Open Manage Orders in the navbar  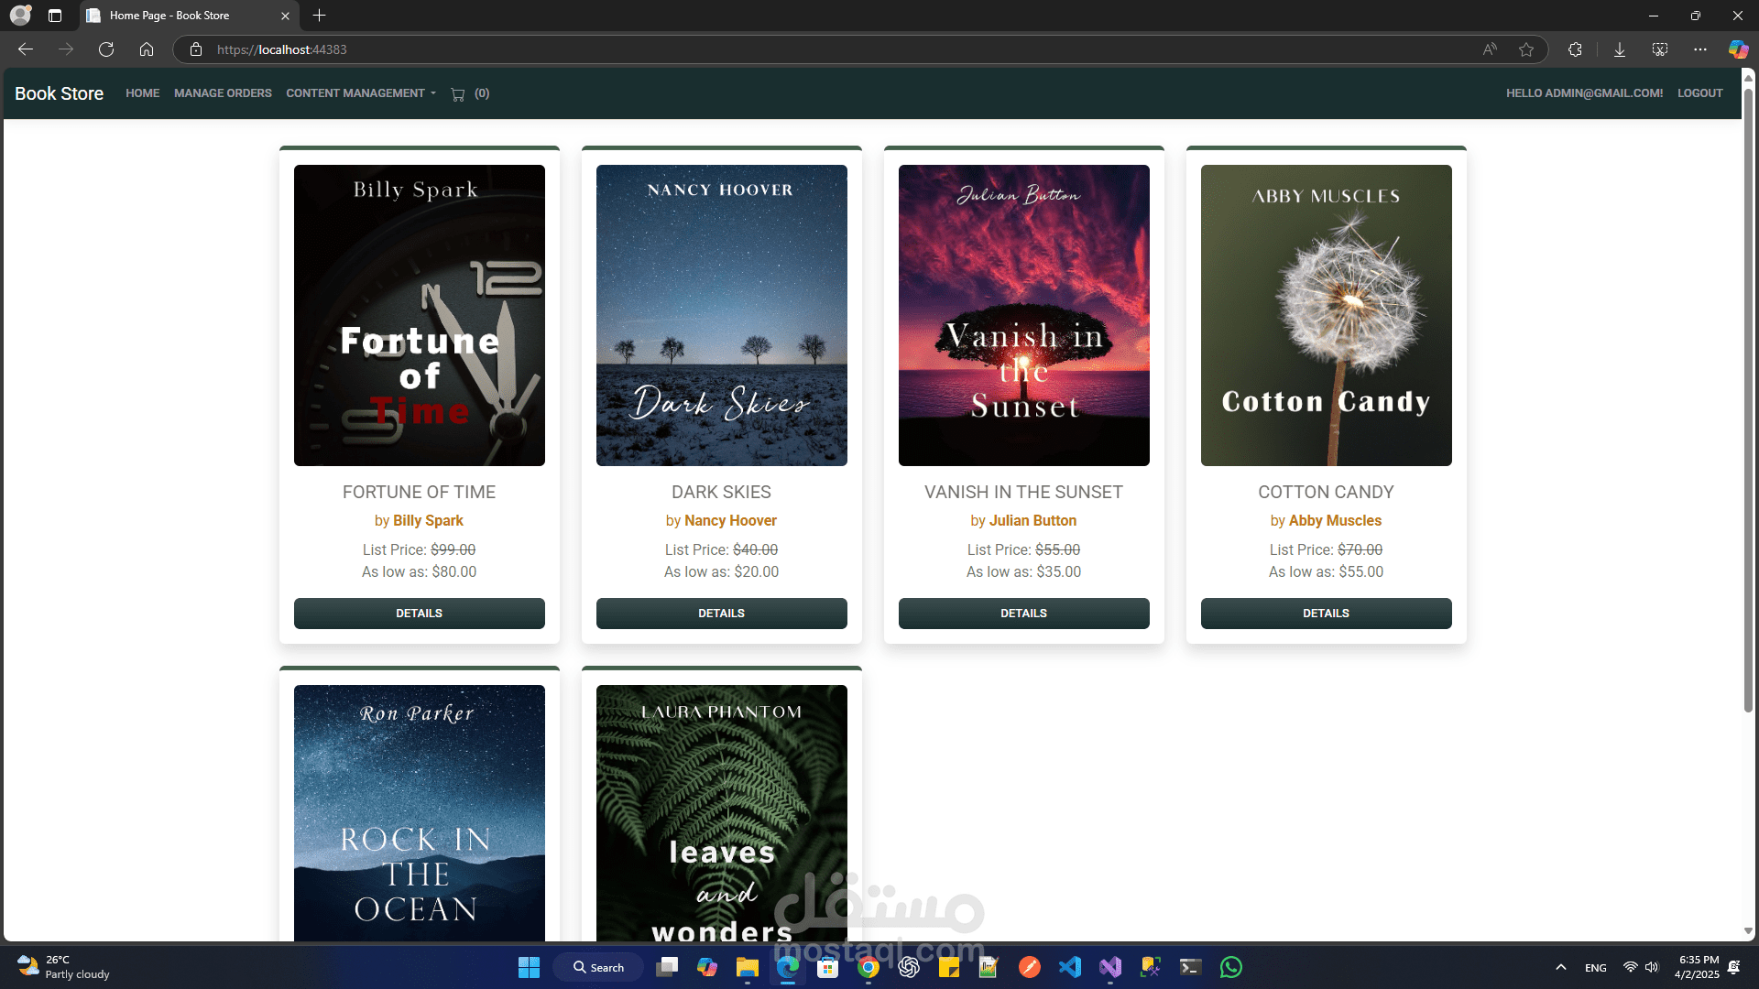pyautogui.click(x=223, y=93)
